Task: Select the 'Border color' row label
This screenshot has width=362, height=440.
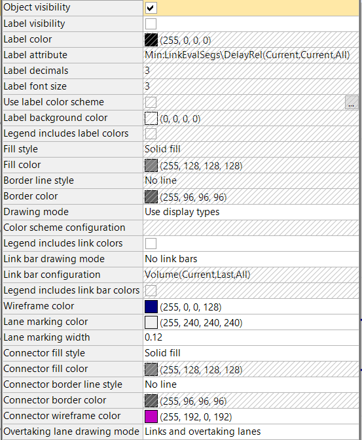Action: (x=31, y=196)
